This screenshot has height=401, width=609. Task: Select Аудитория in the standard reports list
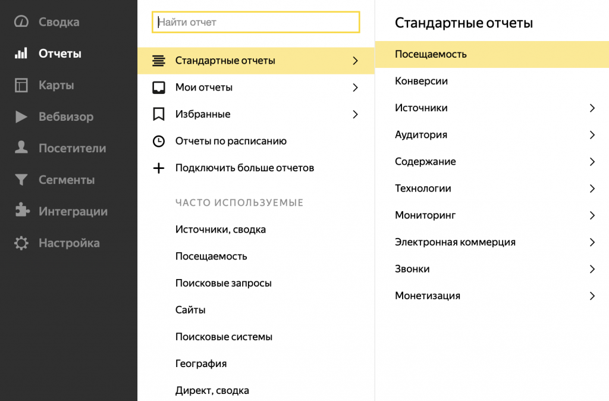(421, 135)
